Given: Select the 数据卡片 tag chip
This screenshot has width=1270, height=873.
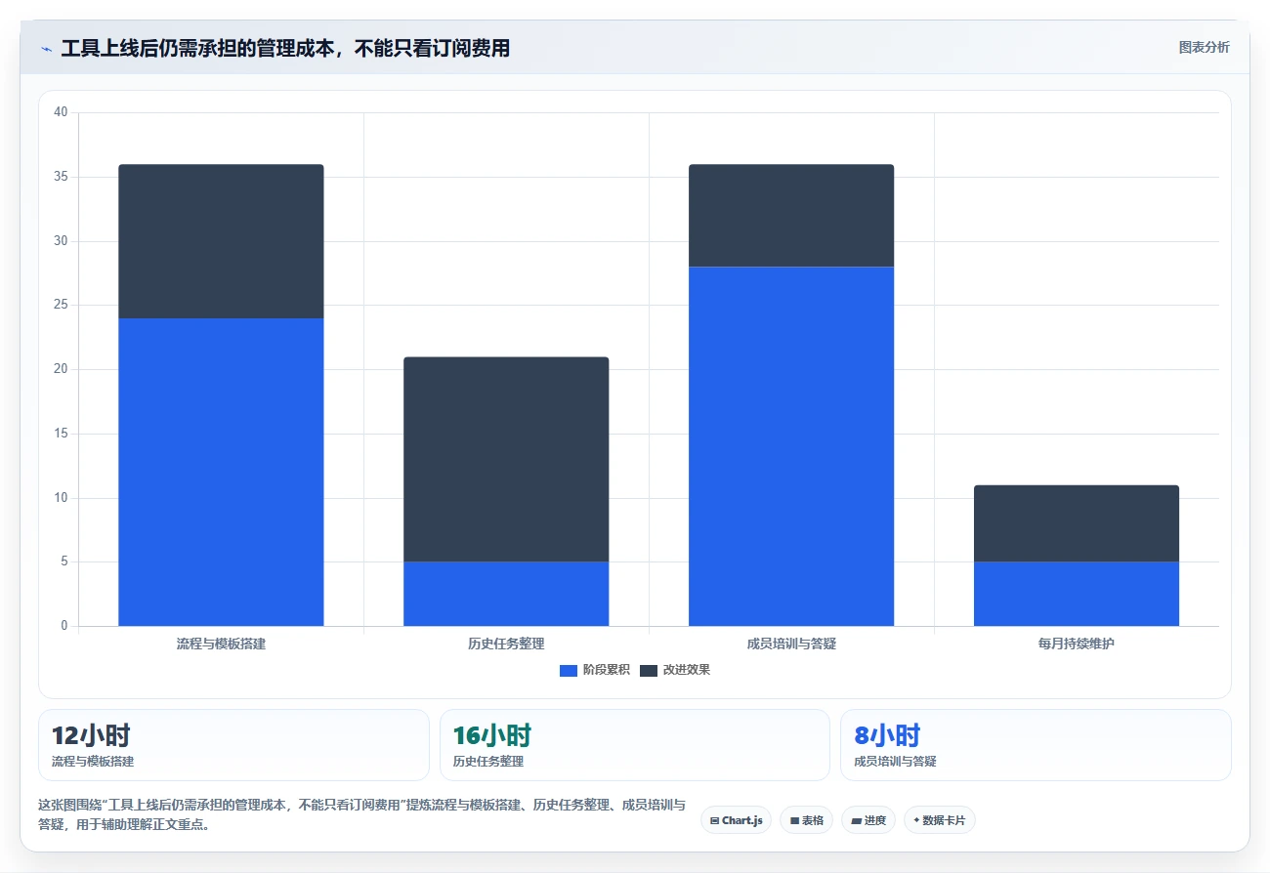Looking at the screenshot, I should 939,820.
